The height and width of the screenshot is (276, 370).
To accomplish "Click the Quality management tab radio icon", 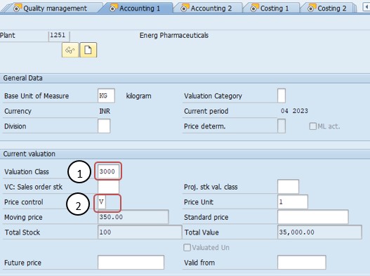I will pyautogui.click(x=17, y=8).
